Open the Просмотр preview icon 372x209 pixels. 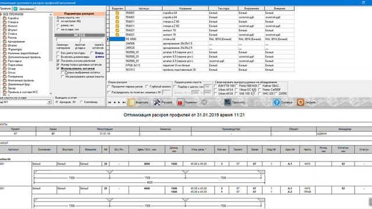coord(227,102)
